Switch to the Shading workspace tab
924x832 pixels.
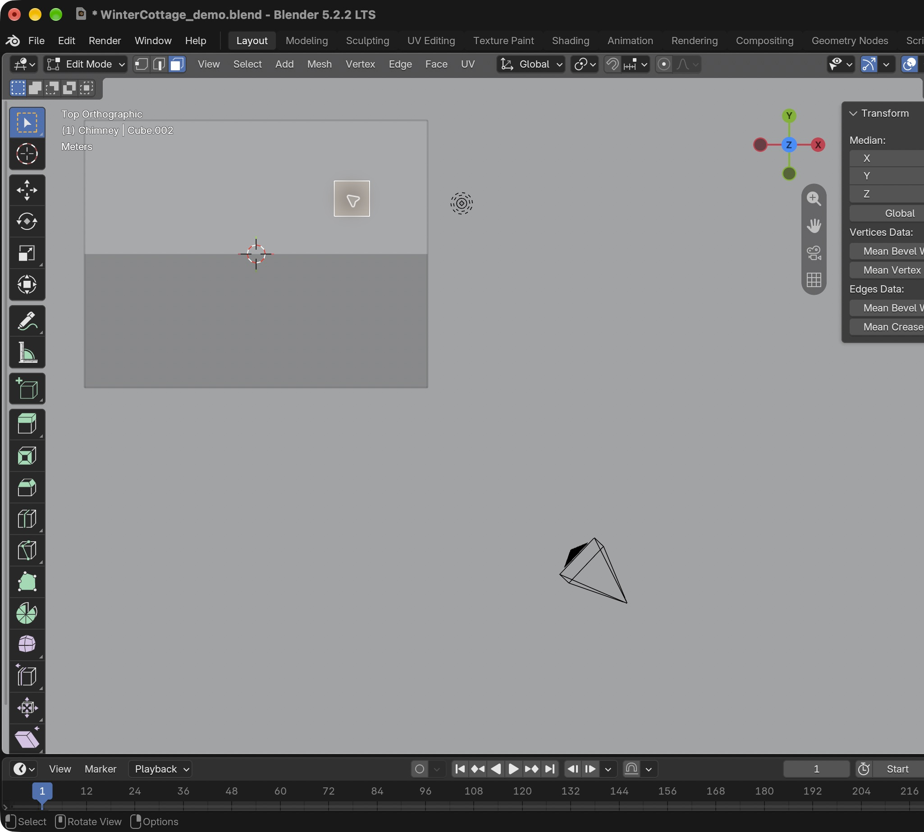tap(570, 41)
